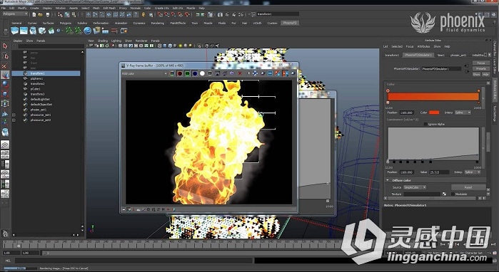Collapse the Diffuse color section
The image size is (499, 272).
[388, 180]
